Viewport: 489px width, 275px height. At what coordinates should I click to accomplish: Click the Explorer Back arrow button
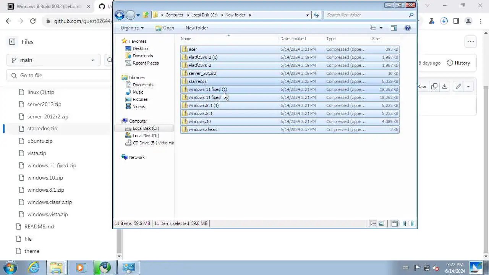120,15
